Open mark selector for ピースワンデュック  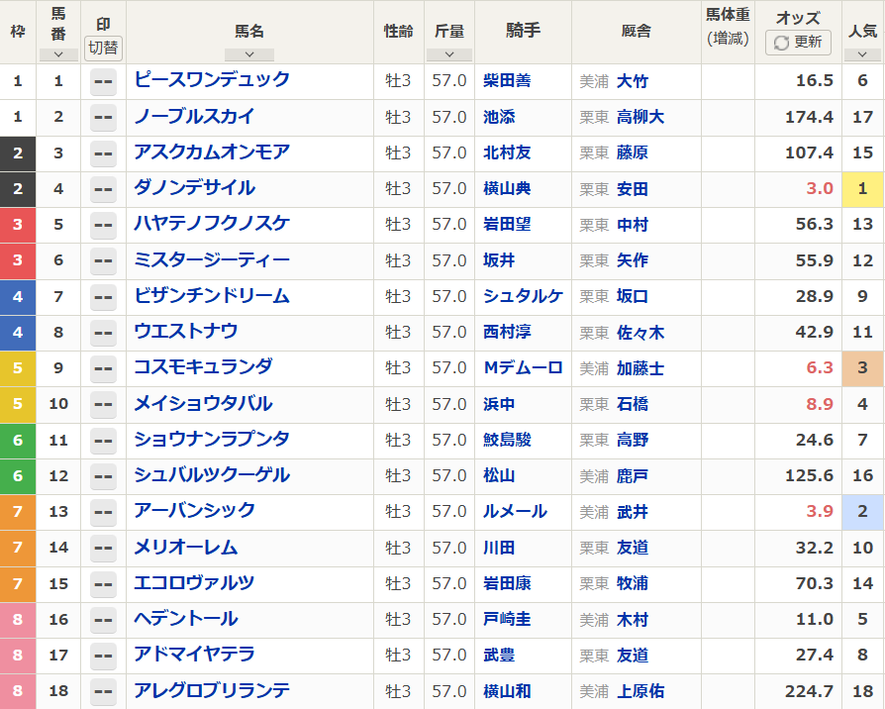pos(103,81)
